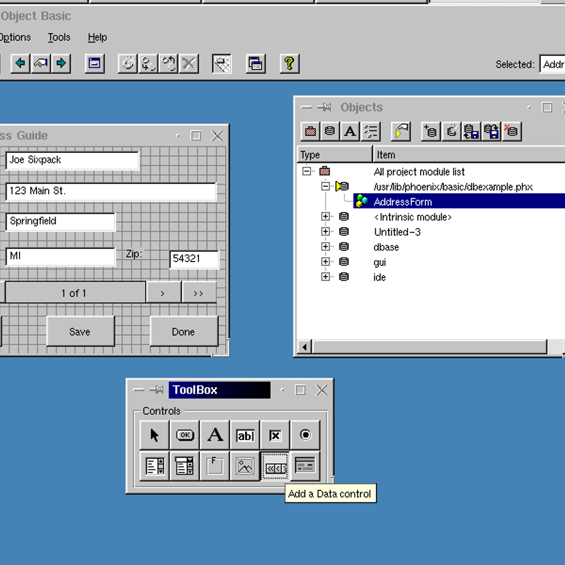This screenshot has width=565, height=565.
Task: Click the plain module stack icon in Objects toolbar
Action: point(330,131)
